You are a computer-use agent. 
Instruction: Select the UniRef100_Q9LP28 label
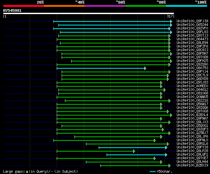pos(192,151)
